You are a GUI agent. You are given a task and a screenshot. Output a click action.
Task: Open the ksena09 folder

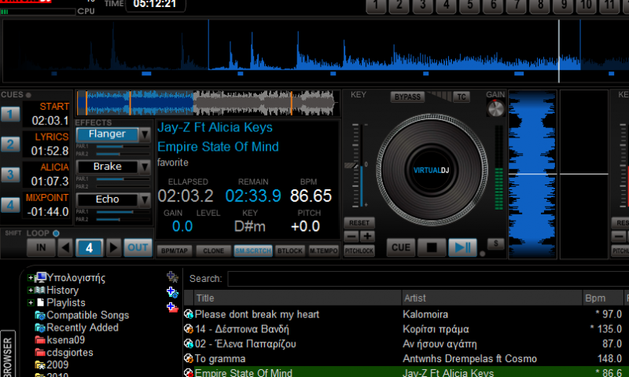coord(60,340)
